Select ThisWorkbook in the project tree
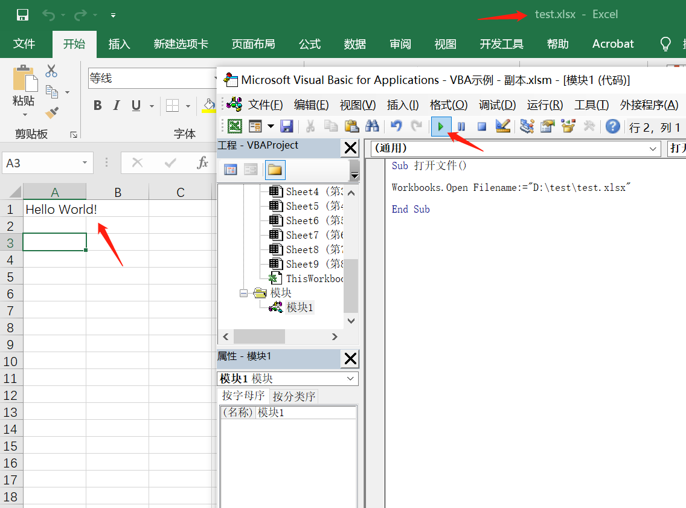The width and height of the screenshot is (686, 508). click(306, 278)
